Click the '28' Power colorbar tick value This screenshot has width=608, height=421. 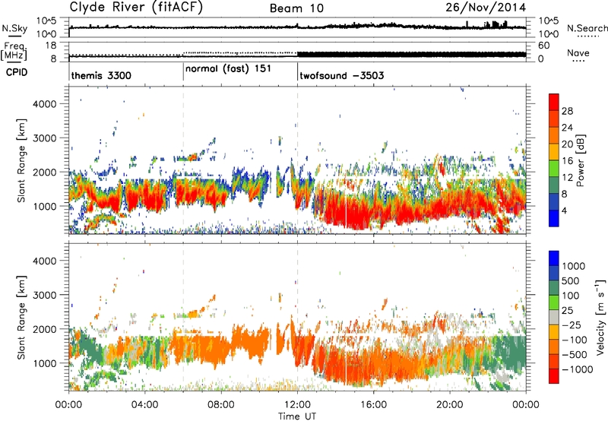[567, 111]
